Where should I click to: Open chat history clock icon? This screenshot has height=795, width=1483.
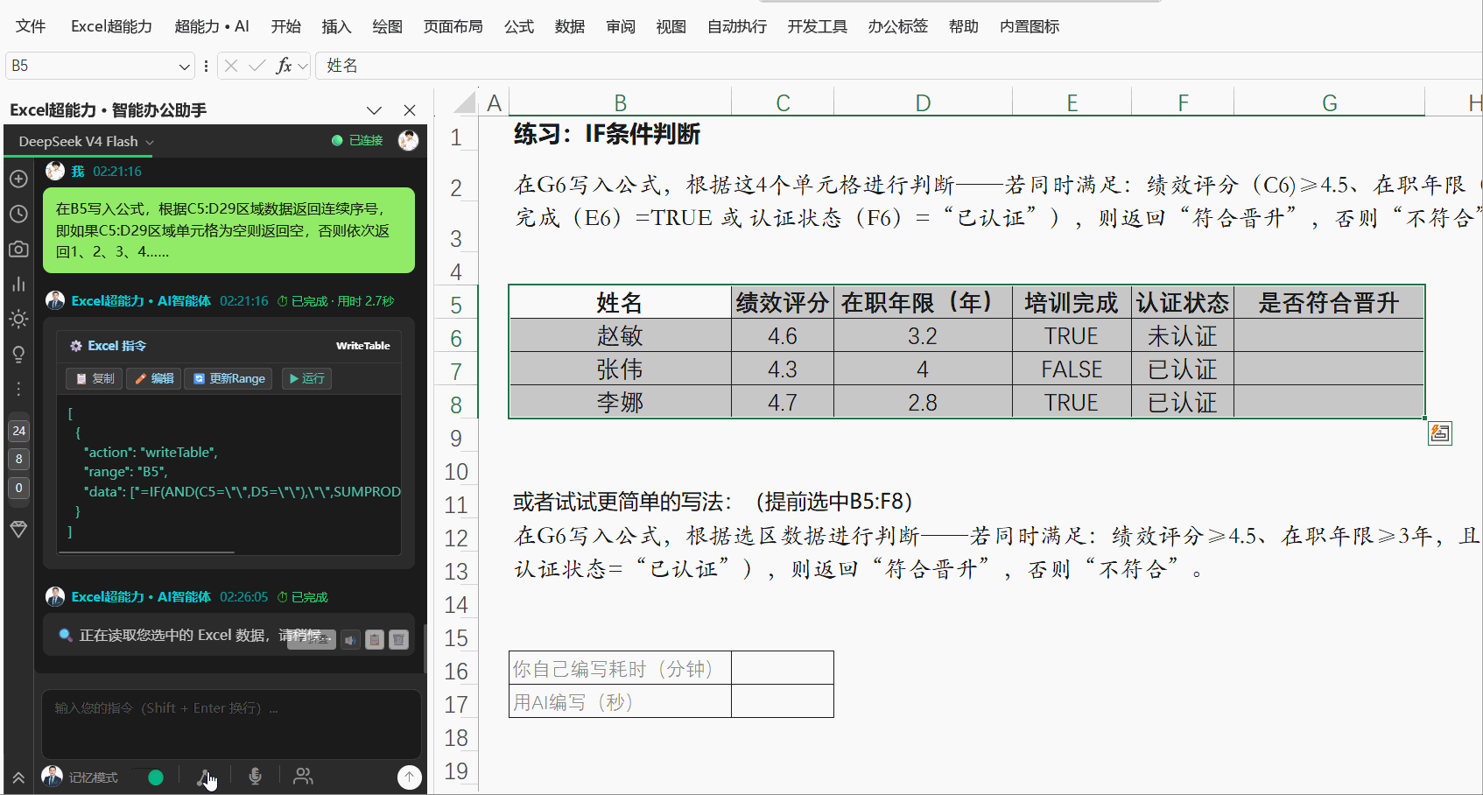(18, 214)
